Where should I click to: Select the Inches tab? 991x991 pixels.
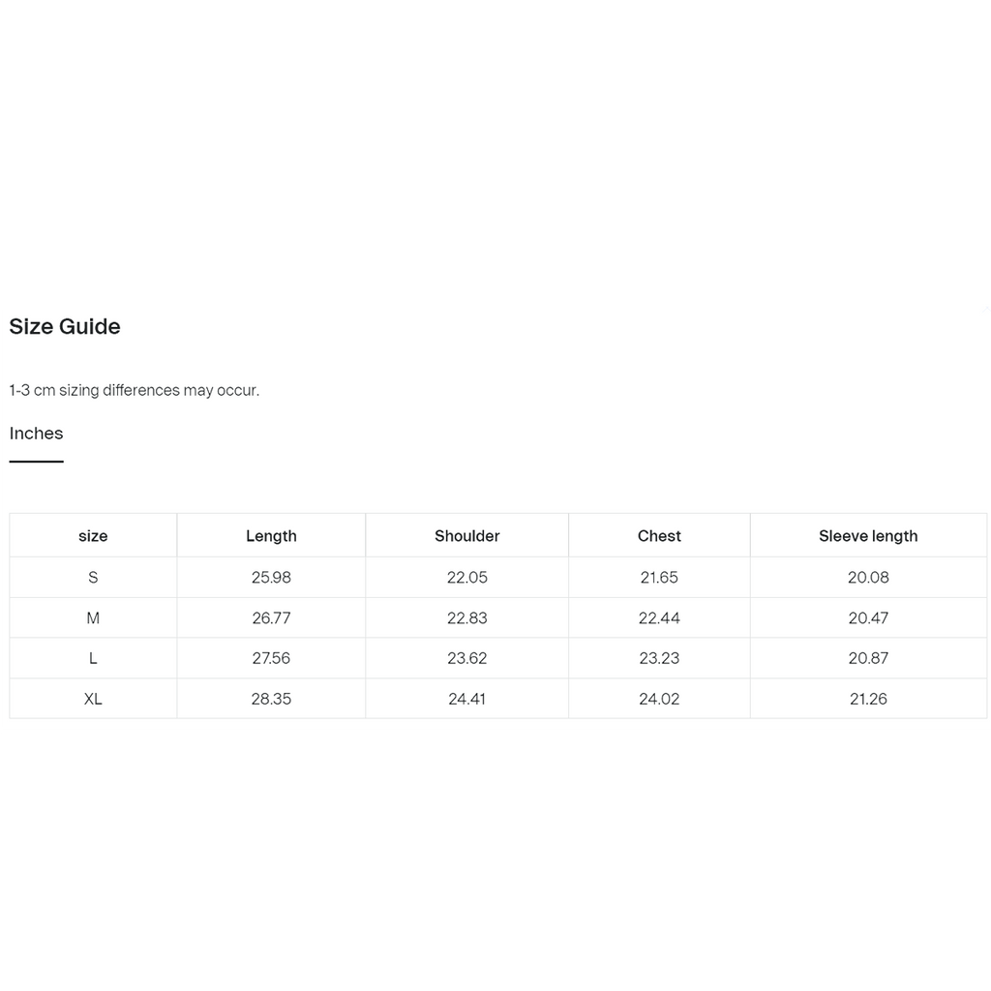[x=36, y=434]
